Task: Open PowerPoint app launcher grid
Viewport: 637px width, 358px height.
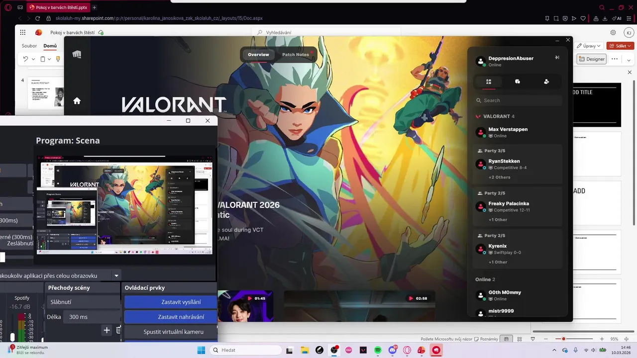Action: click(x=23, y=32)
